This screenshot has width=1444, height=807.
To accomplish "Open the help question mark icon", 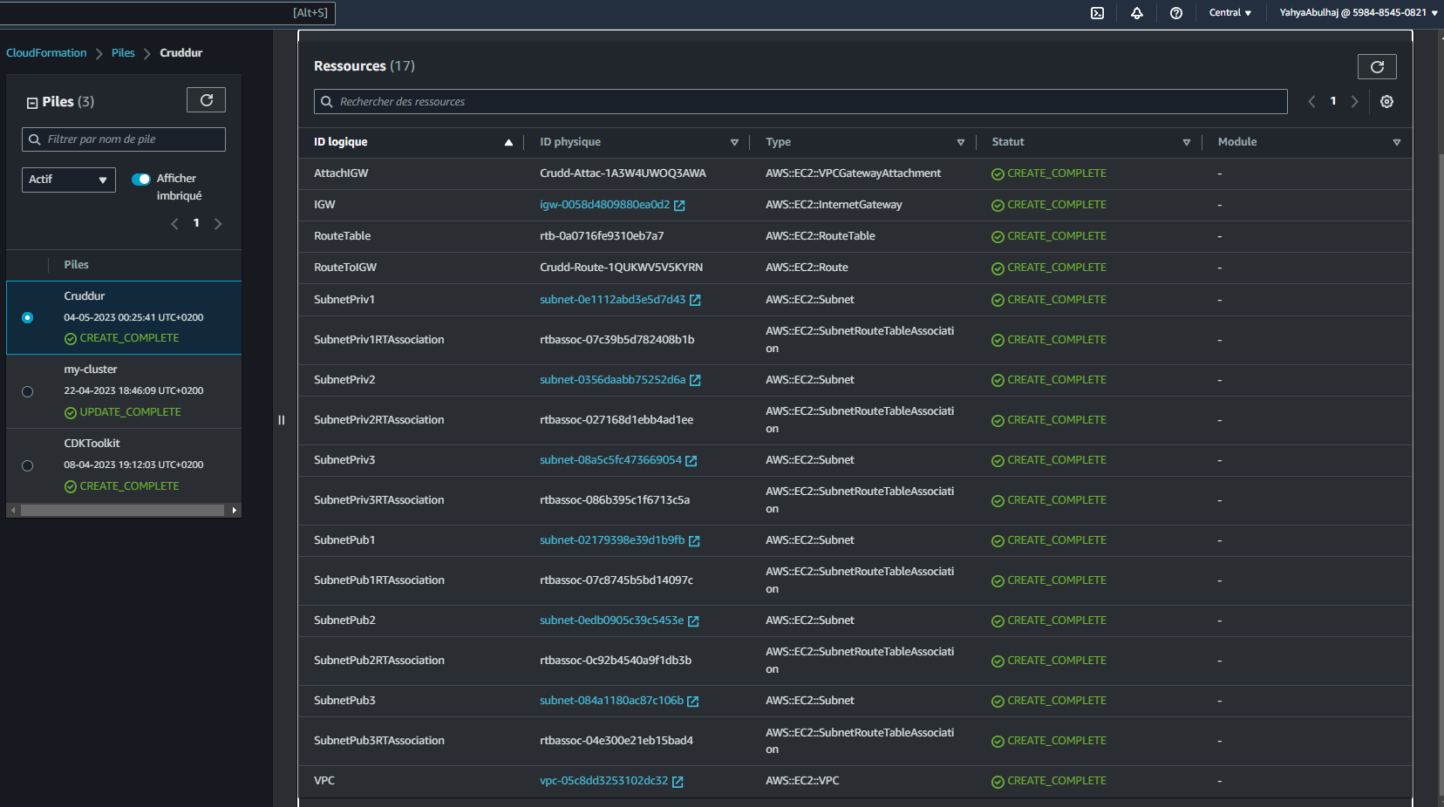I will click(x=1176, y=13).
